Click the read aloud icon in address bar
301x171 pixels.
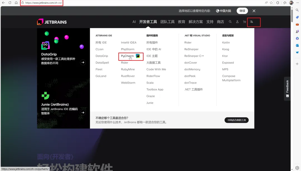pos(266,3)
